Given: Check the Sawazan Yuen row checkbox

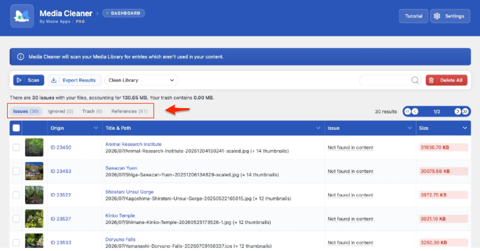Looking at the screenshot, I should click(x=16, y=171).
